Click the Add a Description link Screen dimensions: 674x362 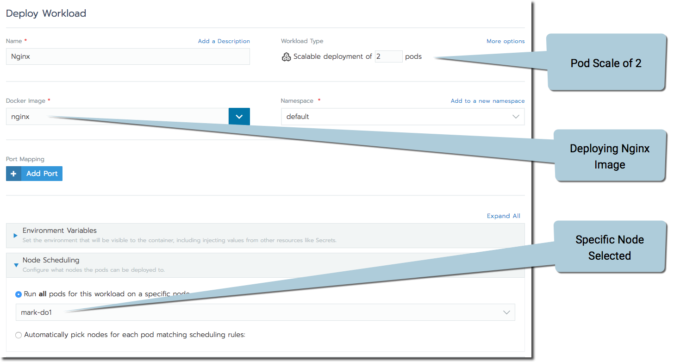coord(224,41)
